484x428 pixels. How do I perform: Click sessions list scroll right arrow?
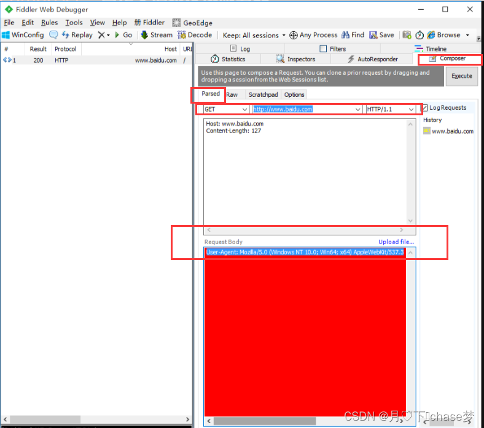point(187,419)
